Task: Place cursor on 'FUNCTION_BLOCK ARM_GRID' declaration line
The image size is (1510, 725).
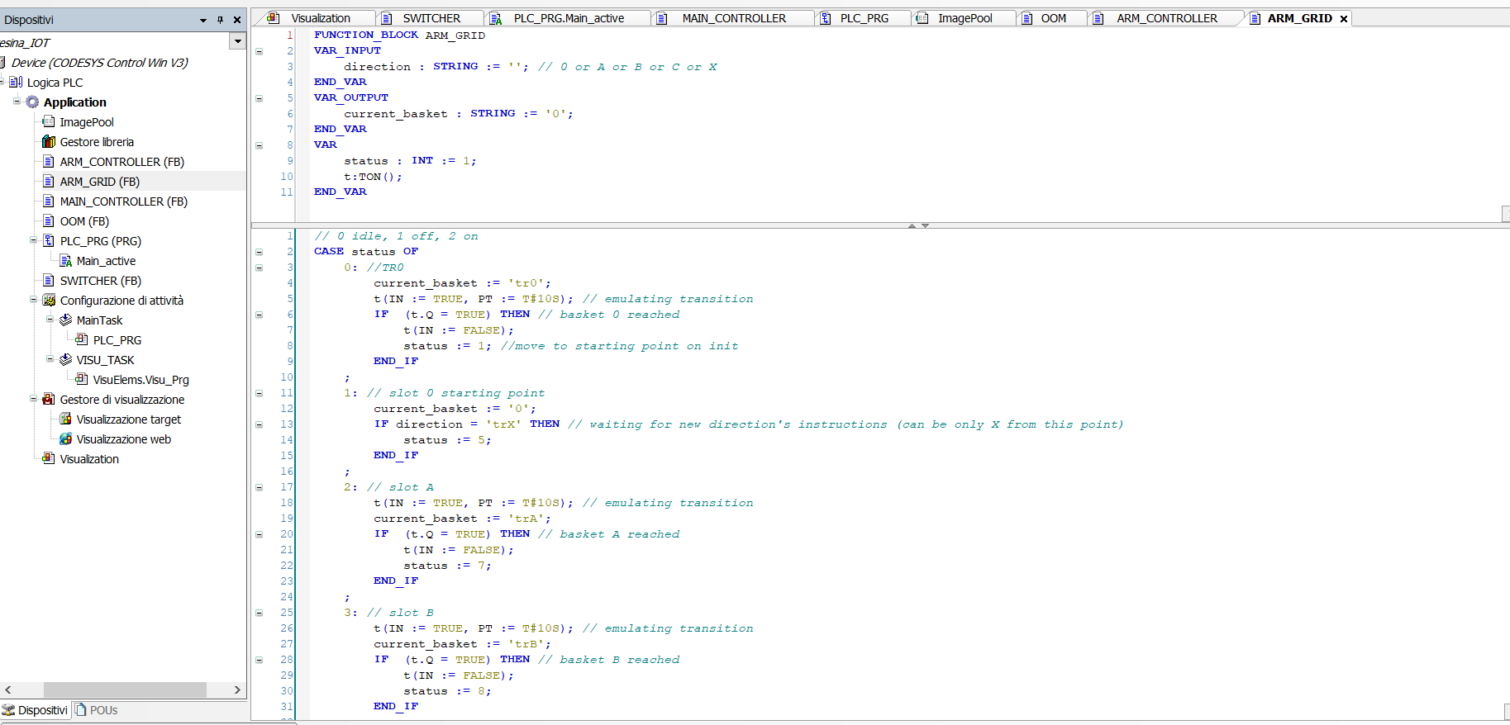Action: coord(399,36)
